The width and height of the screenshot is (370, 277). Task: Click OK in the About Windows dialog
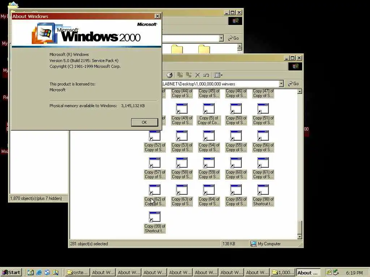145,122
